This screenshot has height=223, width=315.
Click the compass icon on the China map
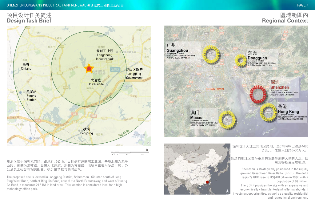[227, 191]
